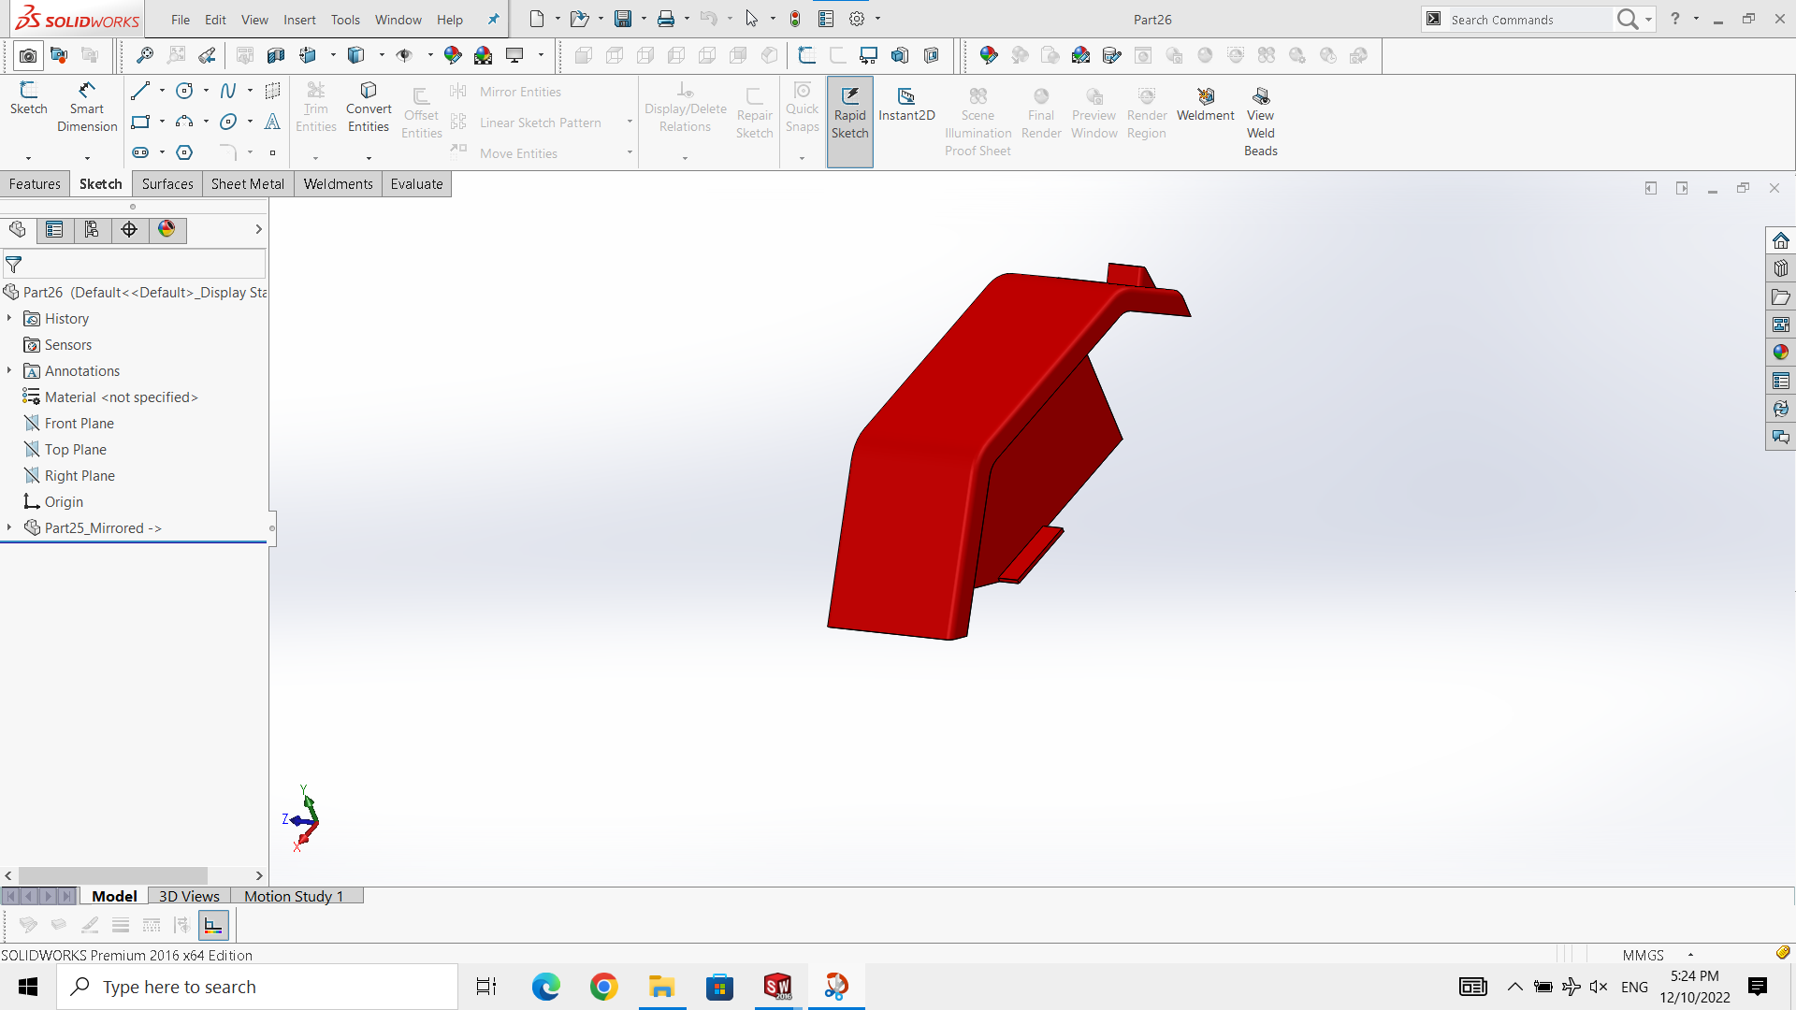Select the Text sketch tool
Image resolution: width=1796 pixels, height=1010 pixels.
(272, 122)
